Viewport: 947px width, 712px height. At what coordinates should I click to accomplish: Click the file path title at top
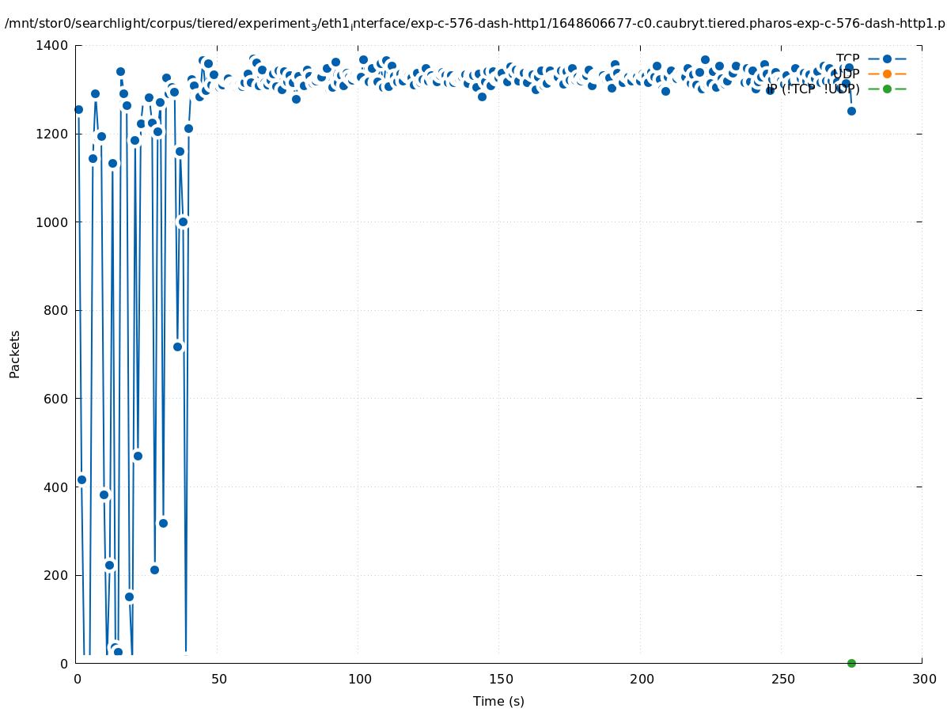(x=475, y=24)
